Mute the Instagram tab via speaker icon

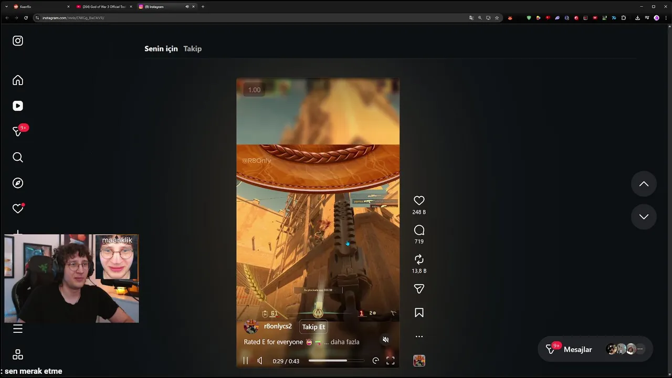187,7
